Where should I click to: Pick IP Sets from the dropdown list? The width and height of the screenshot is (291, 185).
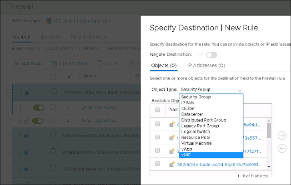(x=211, y=102)
